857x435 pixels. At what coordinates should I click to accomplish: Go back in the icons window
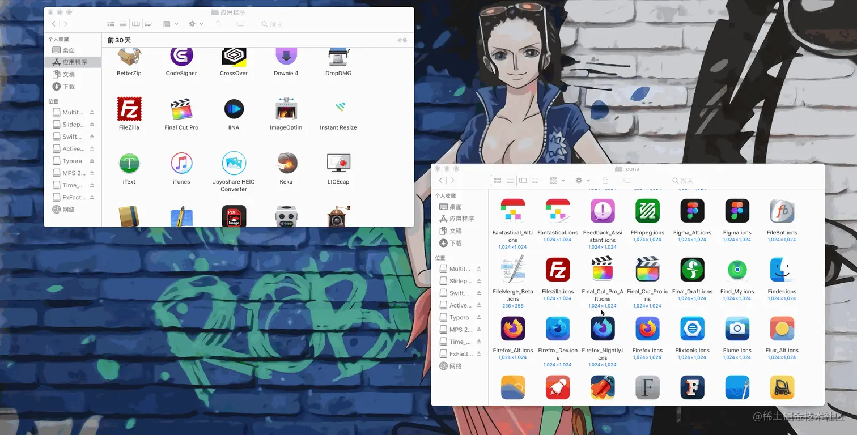tap(440, 180)
